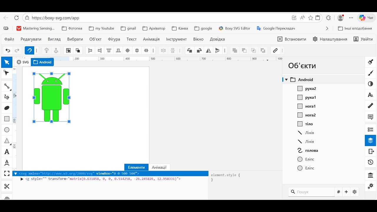The width and height of the screenshot is (377, 212).
Task: Open the Stroke brush panel
Action: (x=371, y=73)
